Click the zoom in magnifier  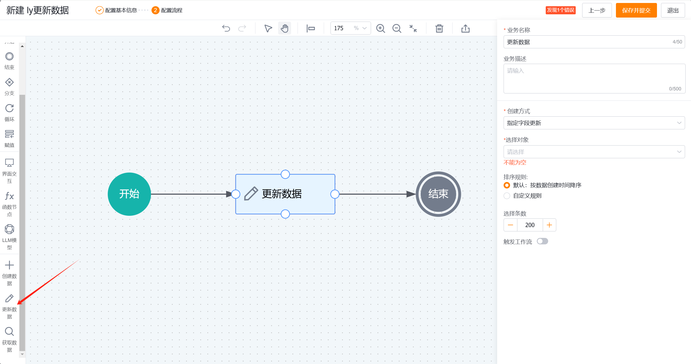point(380,28)
